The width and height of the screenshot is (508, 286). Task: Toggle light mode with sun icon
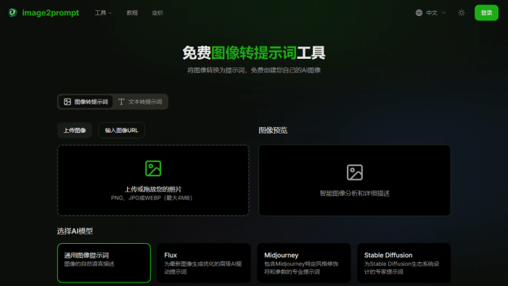pos(462,12)
